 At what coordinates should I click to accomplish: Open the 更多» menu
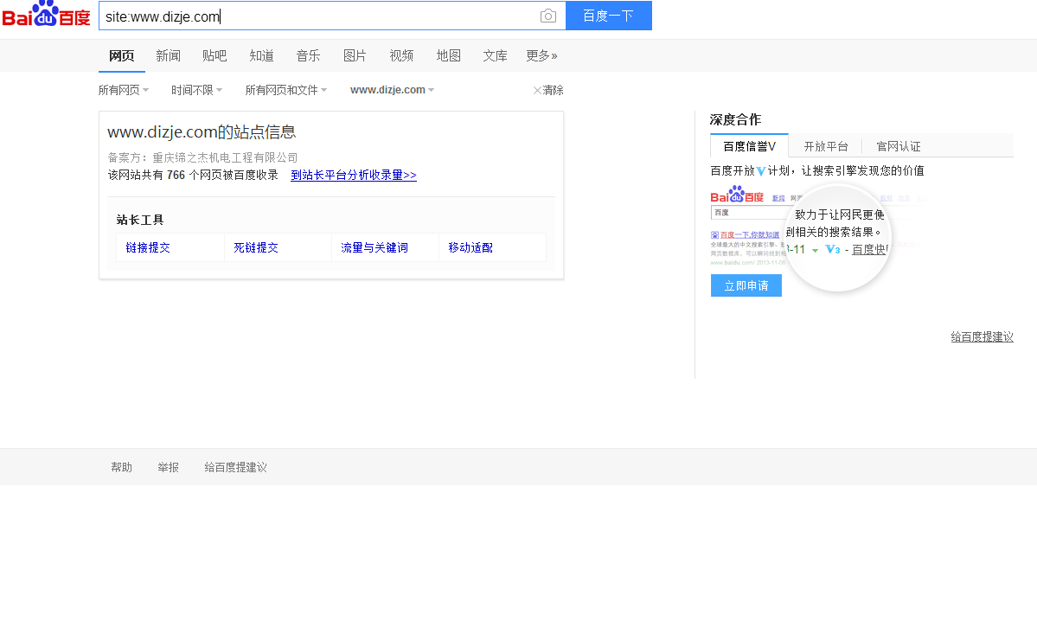(541, 55)
